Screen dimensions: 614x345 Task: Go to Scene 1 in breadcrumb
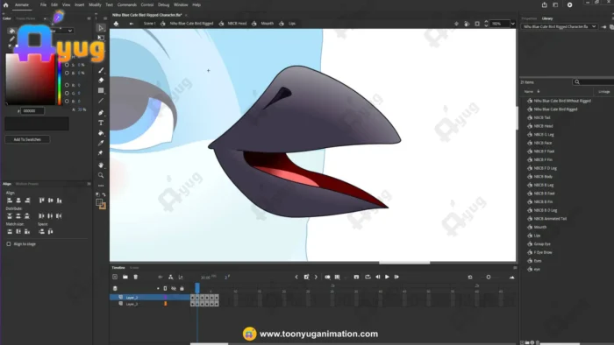pyautogui.click(x=149, y=24)
